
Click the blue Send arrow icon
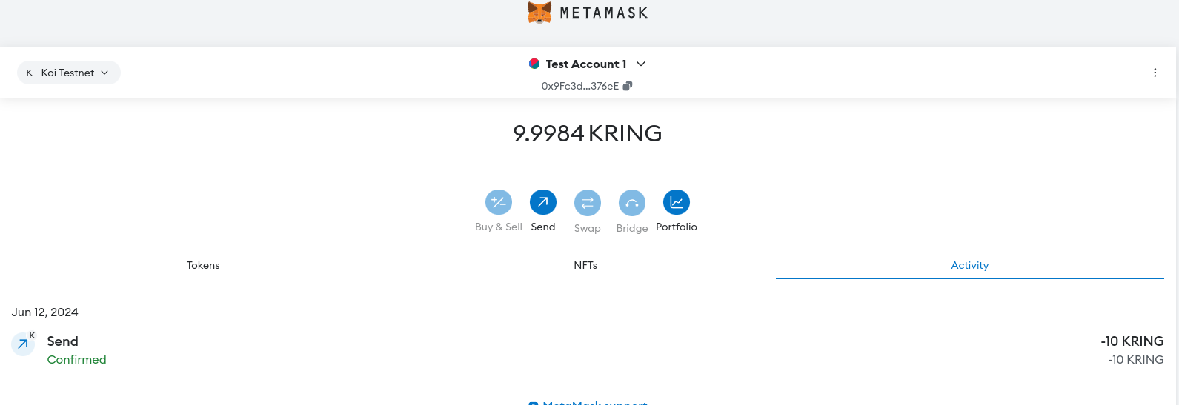pos(543,202)
